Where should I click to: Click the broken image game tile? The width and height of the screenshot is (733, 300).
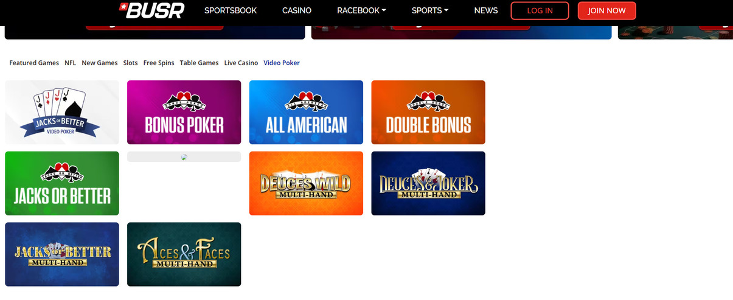(x=184, y=157)
